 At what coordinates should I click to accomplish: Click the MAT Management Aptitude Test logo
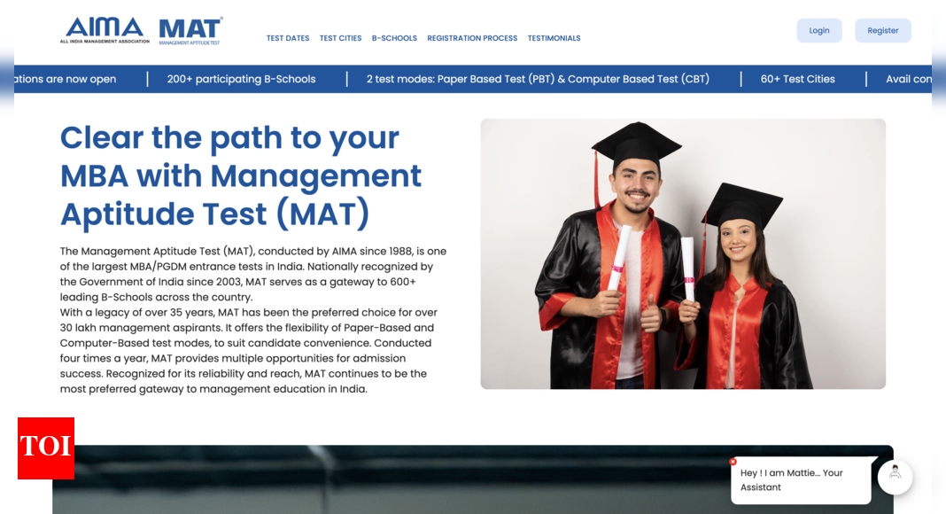[190, 31]
